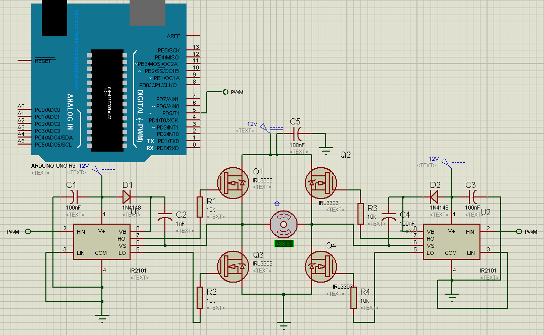Click the green motor speed readout
This screenshot has height=335, width=544.
(x=284, y=244)
